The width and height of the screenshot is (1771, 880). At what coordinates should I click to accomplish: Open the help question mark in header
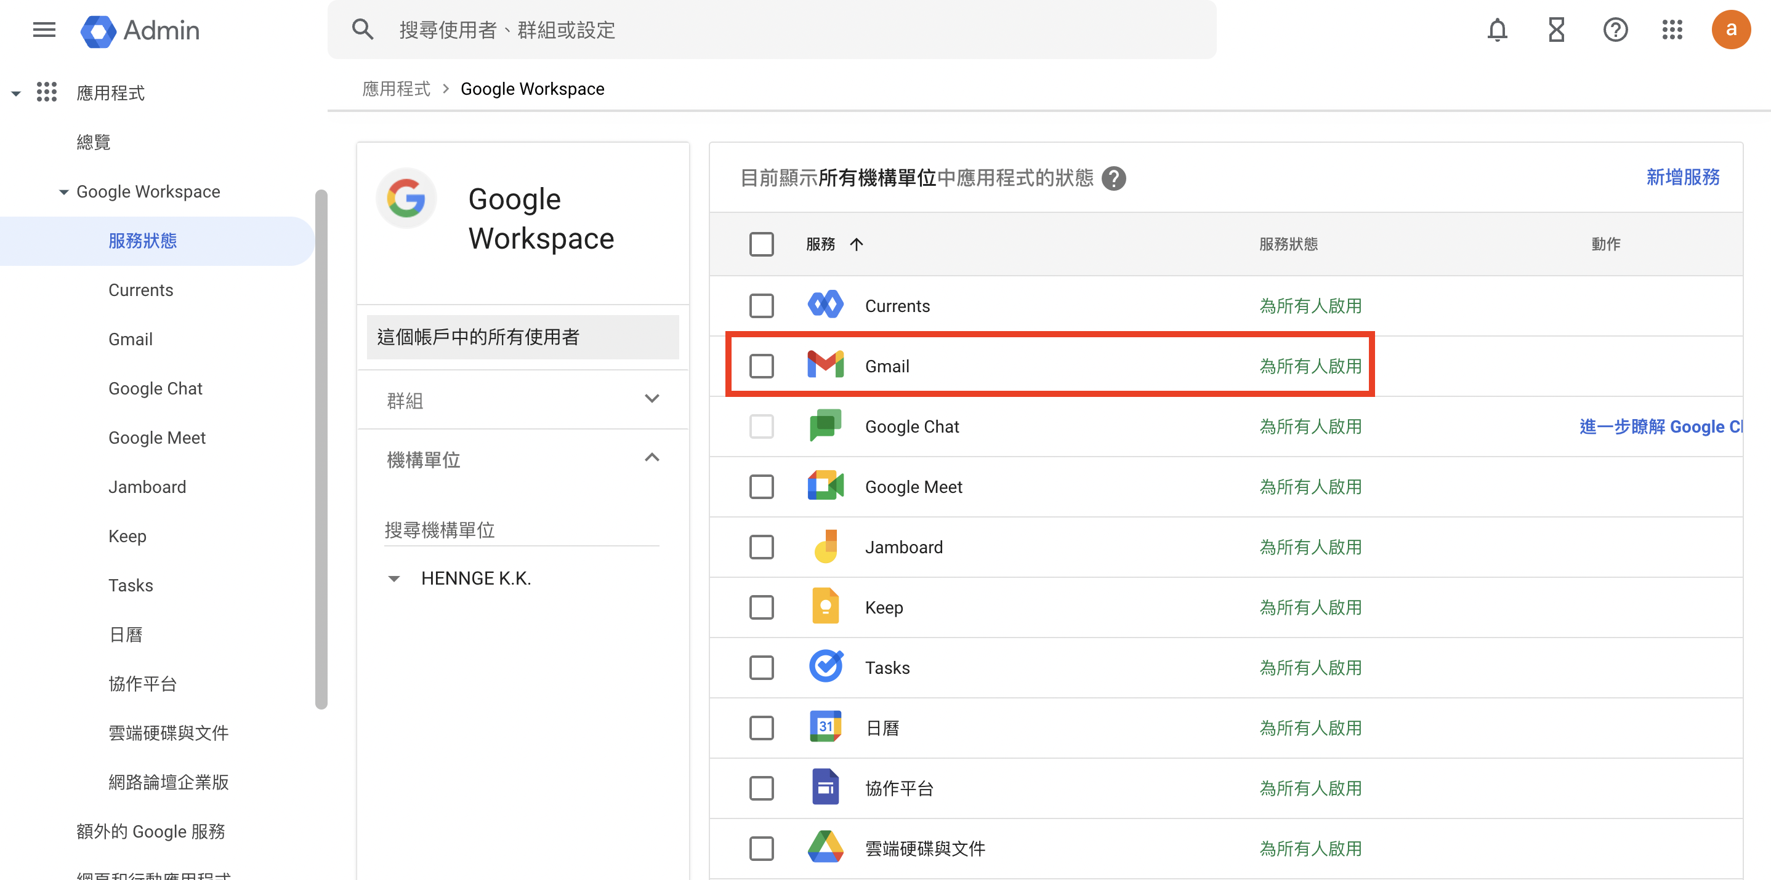(1615, 30)
